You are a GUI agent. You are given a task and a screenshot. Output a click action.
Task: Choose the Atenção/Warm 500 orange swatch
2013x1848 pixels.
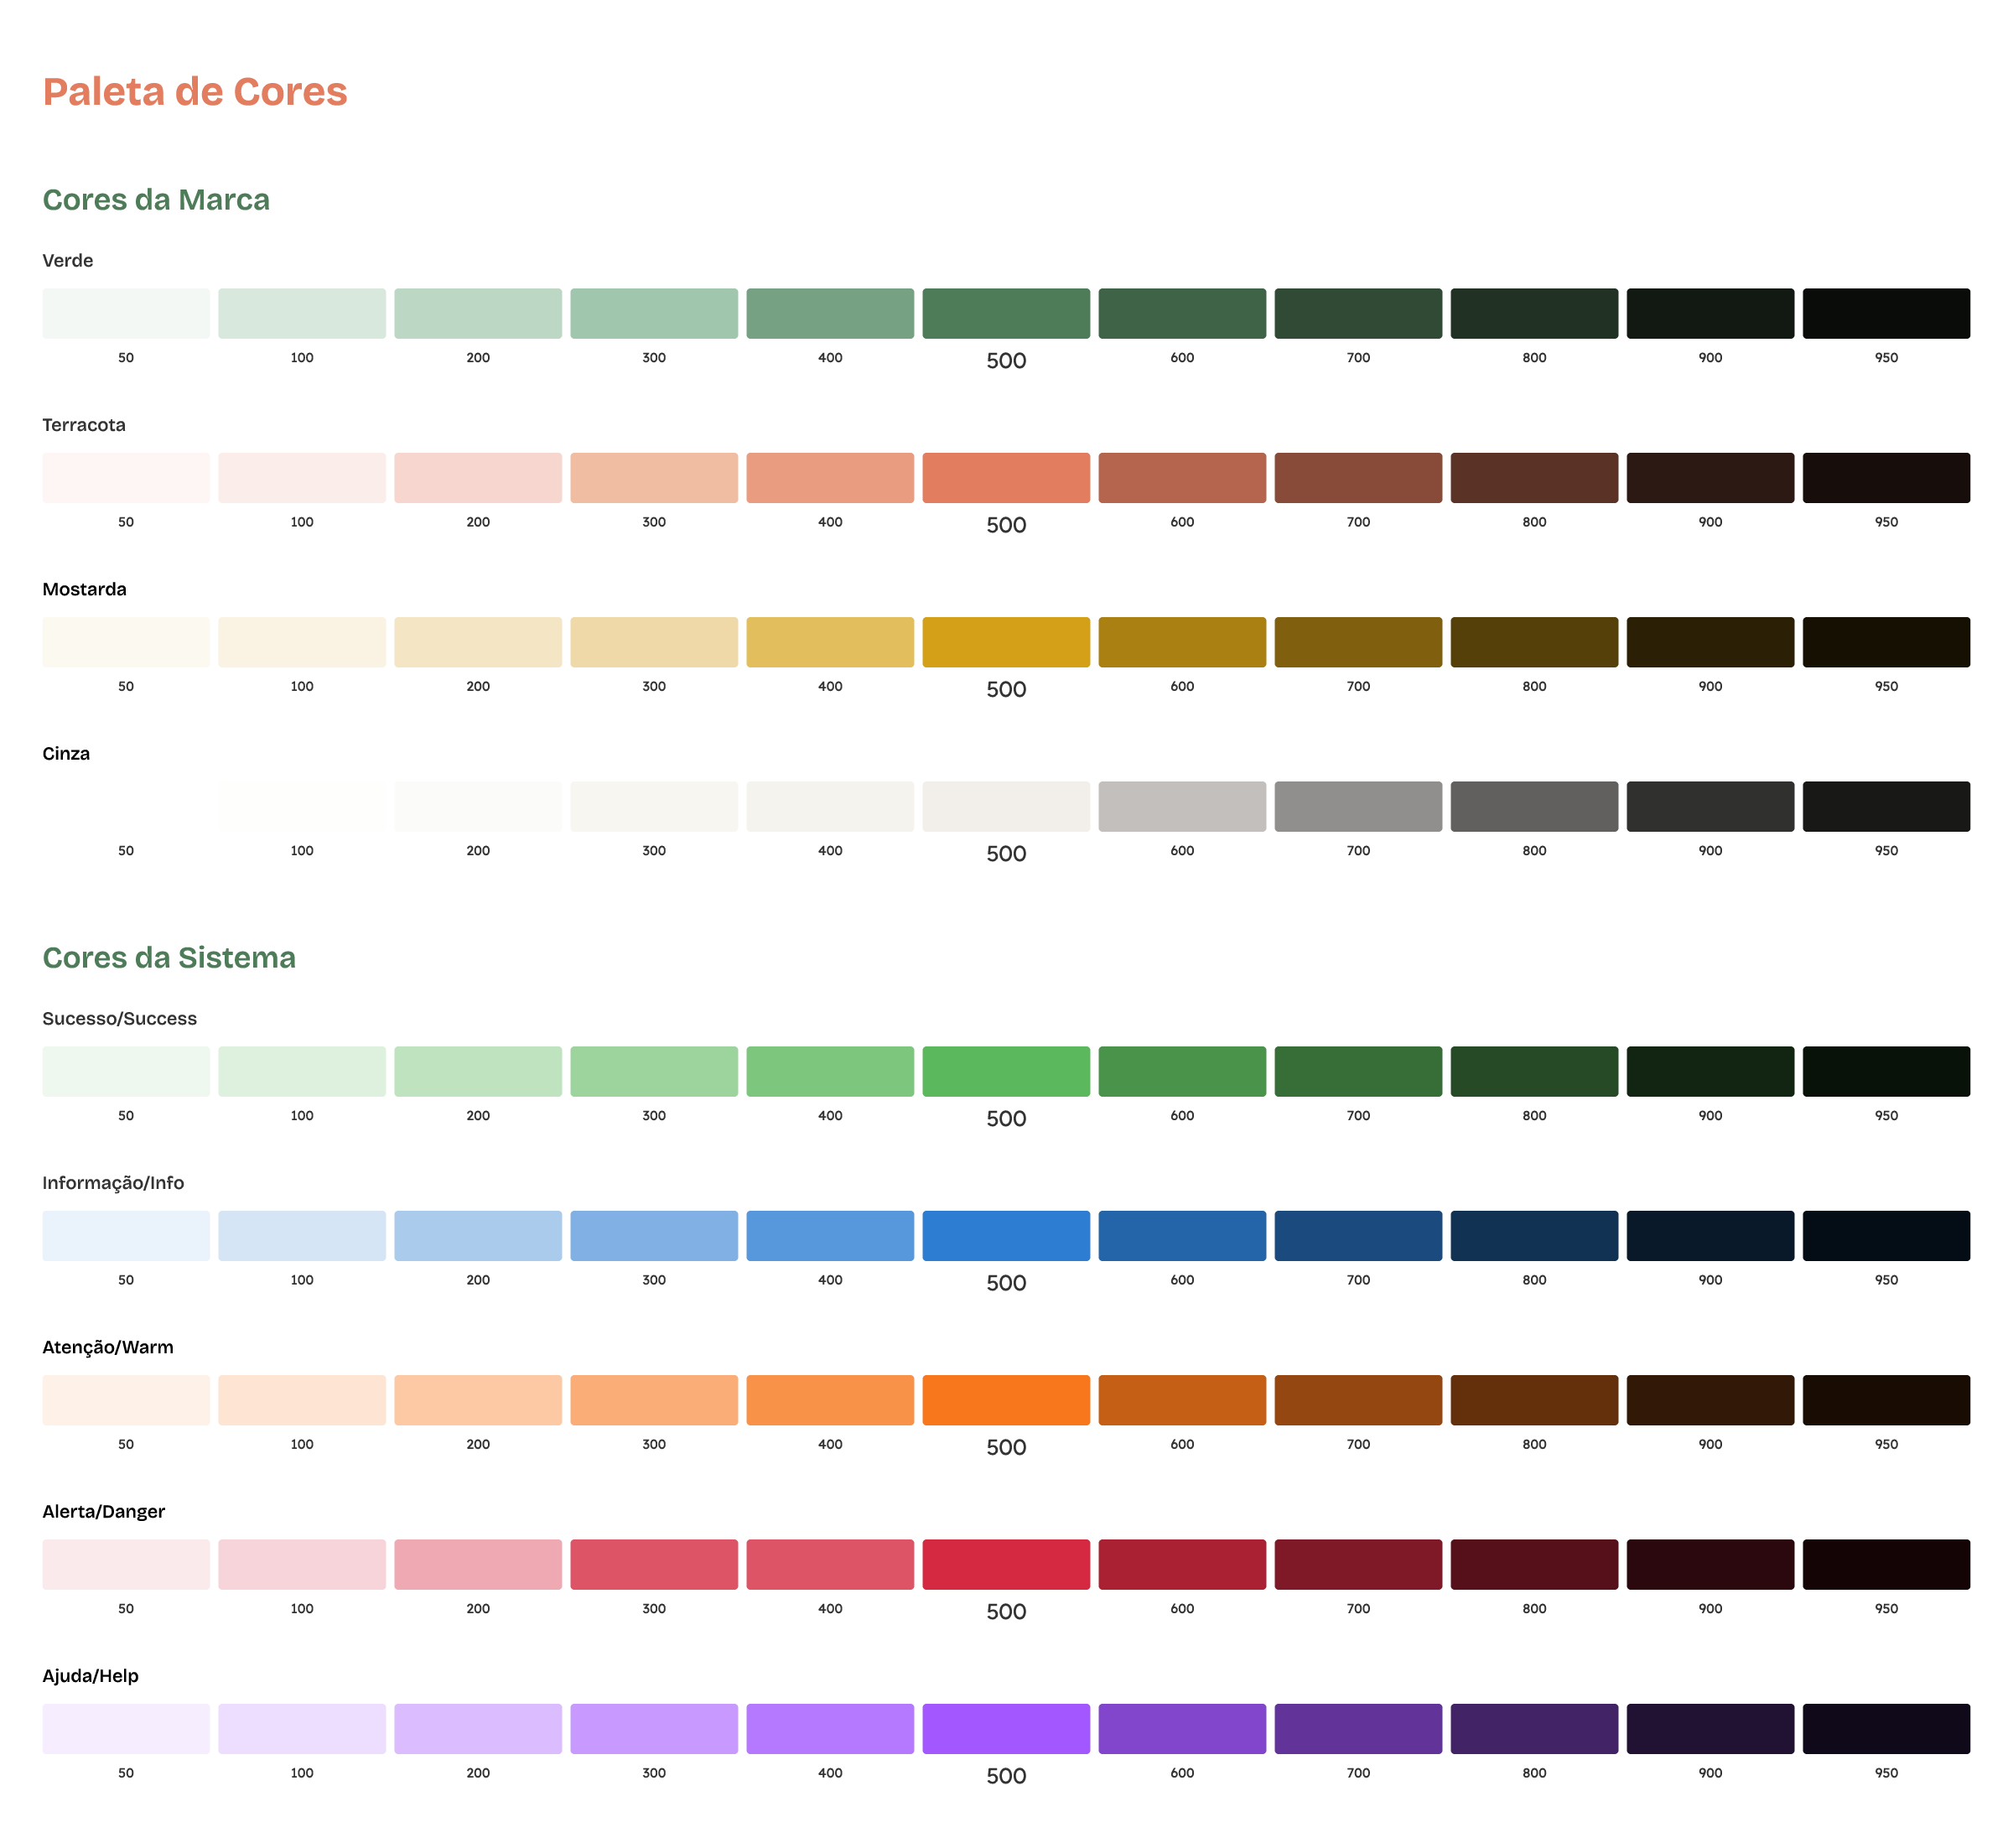pos(1005,1399)
